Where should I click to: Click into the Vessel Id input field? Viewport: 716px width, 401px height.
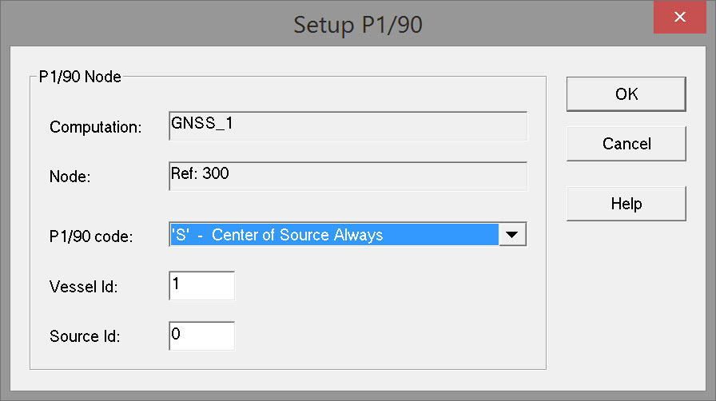coord(202,285)
